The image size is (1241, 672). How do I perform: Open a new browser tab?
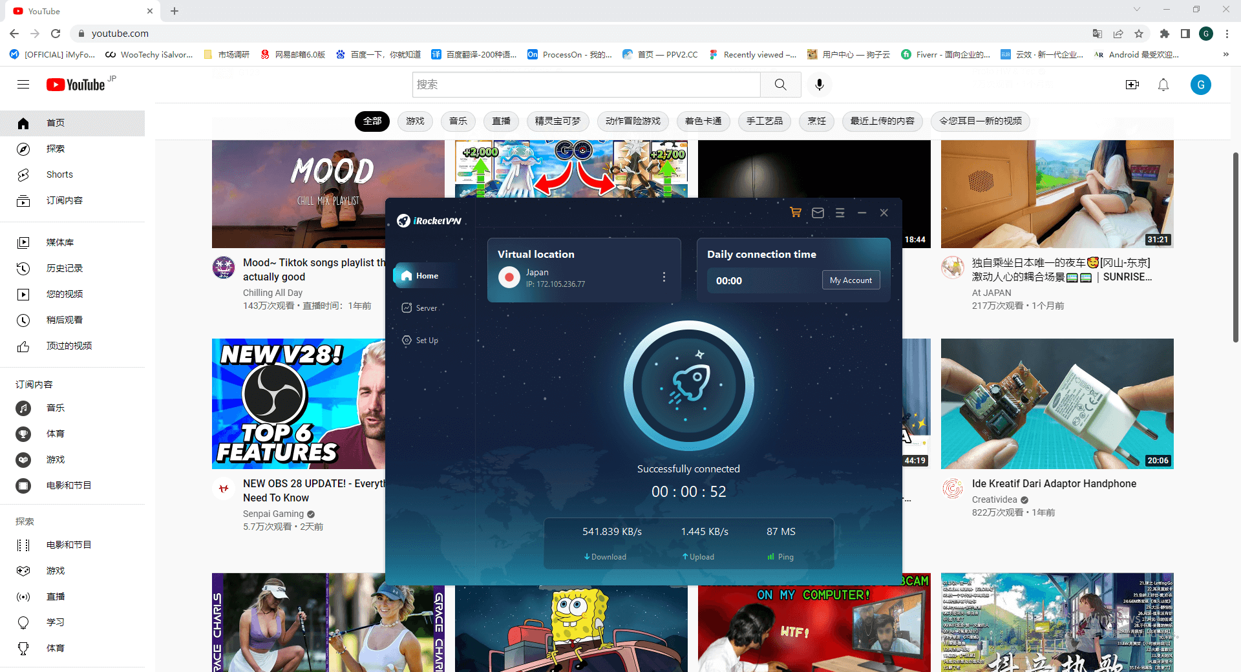175,11
